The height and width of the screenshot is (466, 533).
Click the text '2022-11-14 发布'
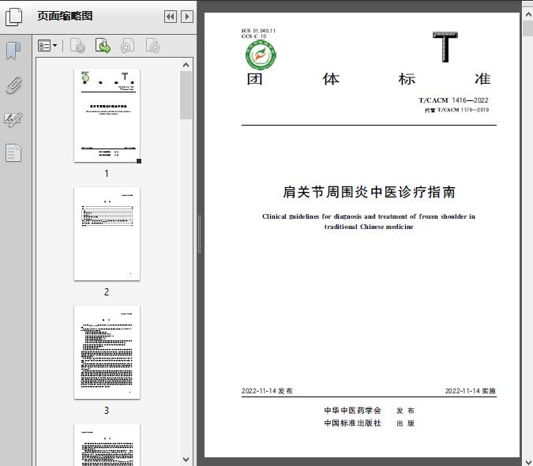pos(267,391)
